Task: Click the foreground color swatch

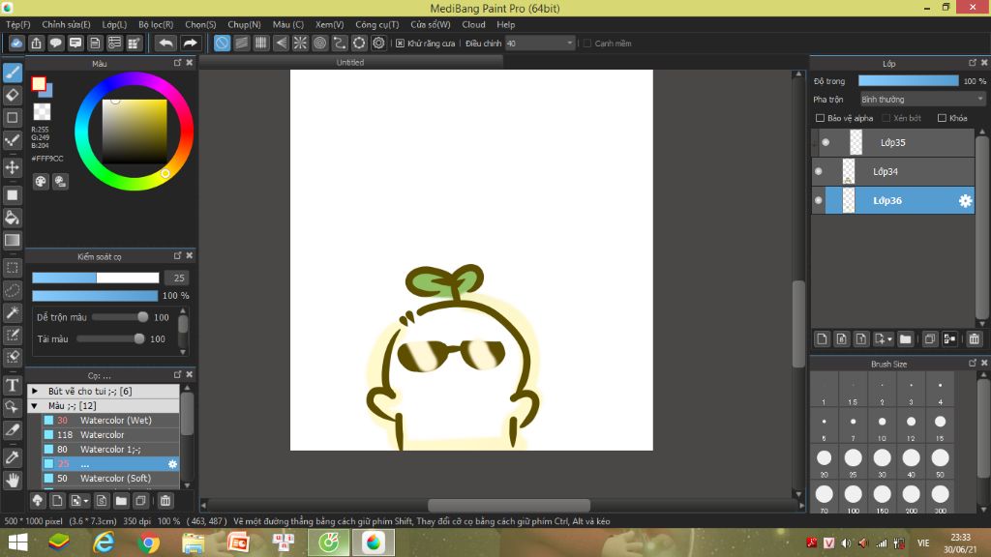Action: point(39,83)
